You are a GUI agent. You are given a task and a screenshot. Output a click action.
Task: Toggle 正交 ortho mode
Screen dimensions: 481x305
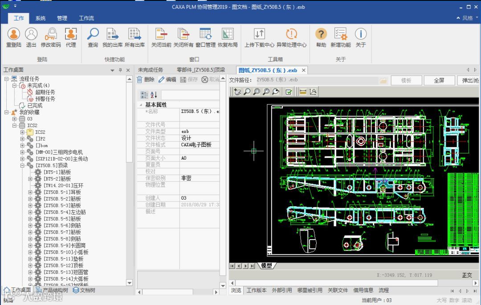click(x=467, y=275)
